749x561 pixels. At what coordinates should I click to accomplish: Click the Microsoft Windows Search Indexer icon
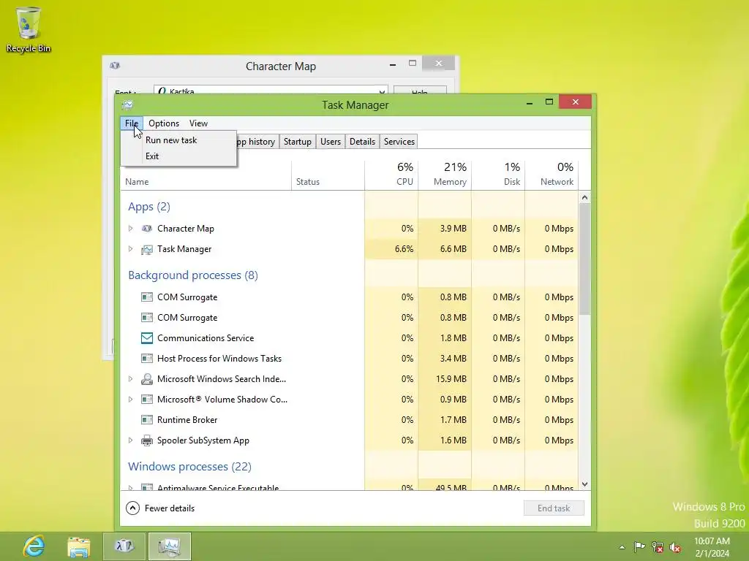tap(146, 379)
